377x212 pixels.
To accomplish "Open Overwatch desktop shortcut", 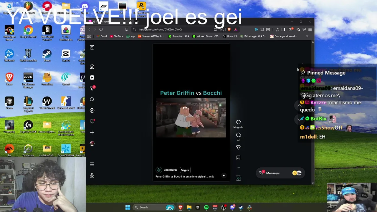I will click(28, 150).
